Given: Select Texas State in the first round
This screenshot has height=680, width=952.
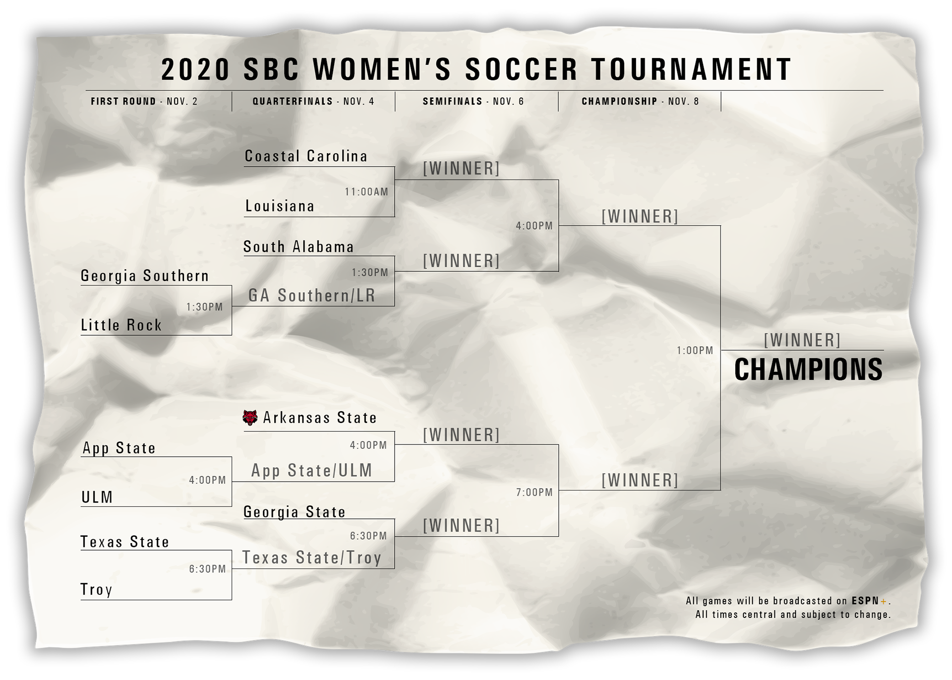Looking at the screenshot, I should click(x=125, y=542).
